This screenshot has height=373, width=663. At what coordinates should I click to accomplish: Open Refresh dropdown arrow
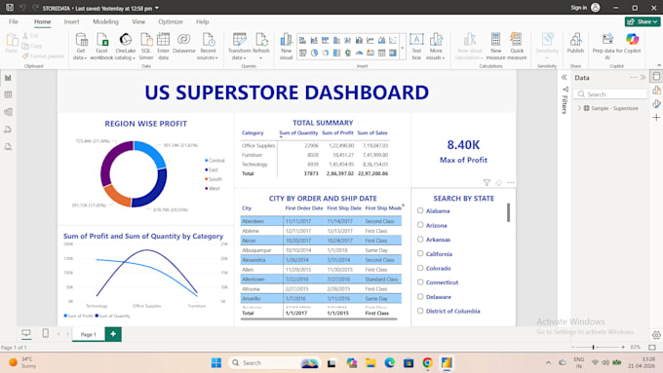(261, 57)
